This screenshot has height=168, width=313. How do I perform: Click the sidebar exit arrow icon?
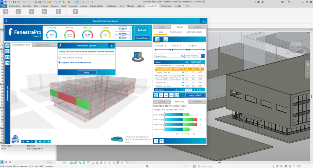tap(7, 63)
